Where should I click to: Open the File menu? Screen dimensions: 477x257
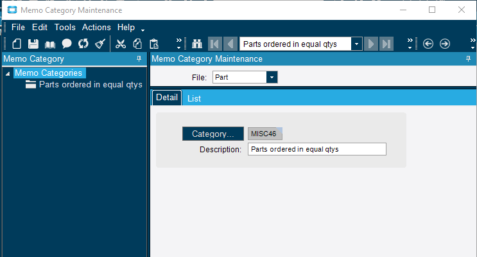[18, 28]
